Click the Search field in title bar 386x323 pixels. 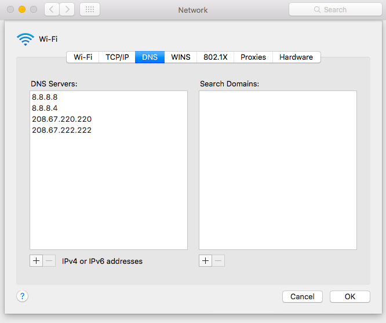pos(336,10)
